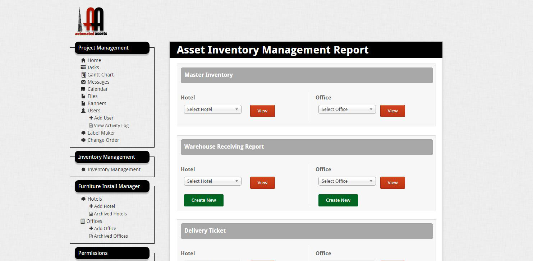Open Master Inventory Select Hotel dropdown
The width and height of the screenshot is (533, 261).
(213, 109)
